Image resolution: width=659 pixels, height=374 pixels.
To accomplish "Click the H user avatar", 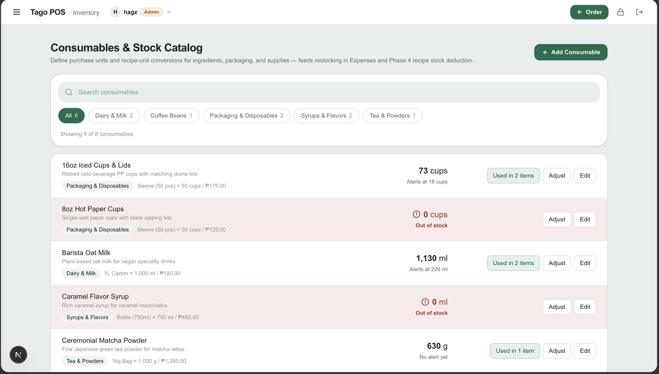I will click(115, 12).
